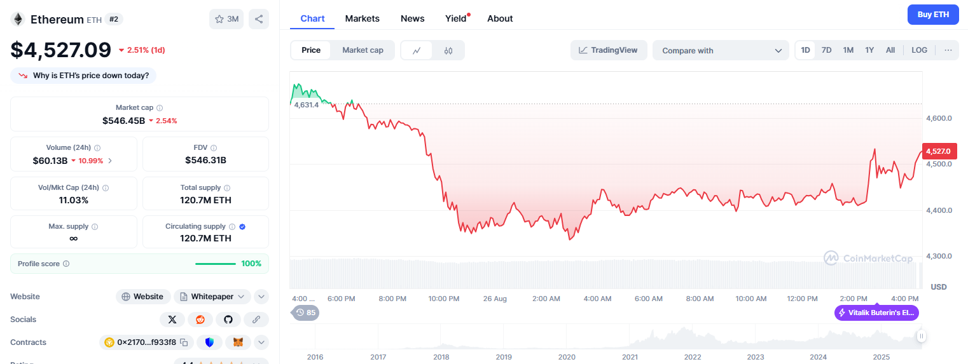
Task: Switch to the Markets tab
Action: pyautogui.click(x=363, y=18)
